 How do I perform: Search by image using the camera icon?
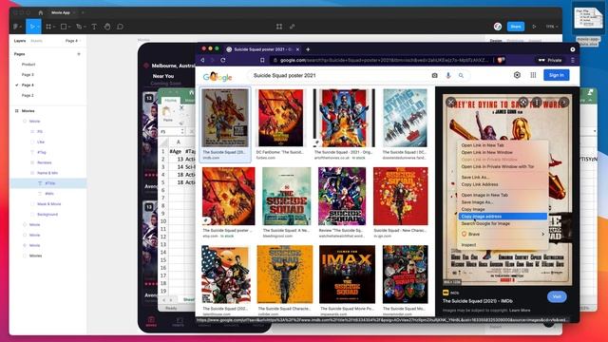coord(435,76)
